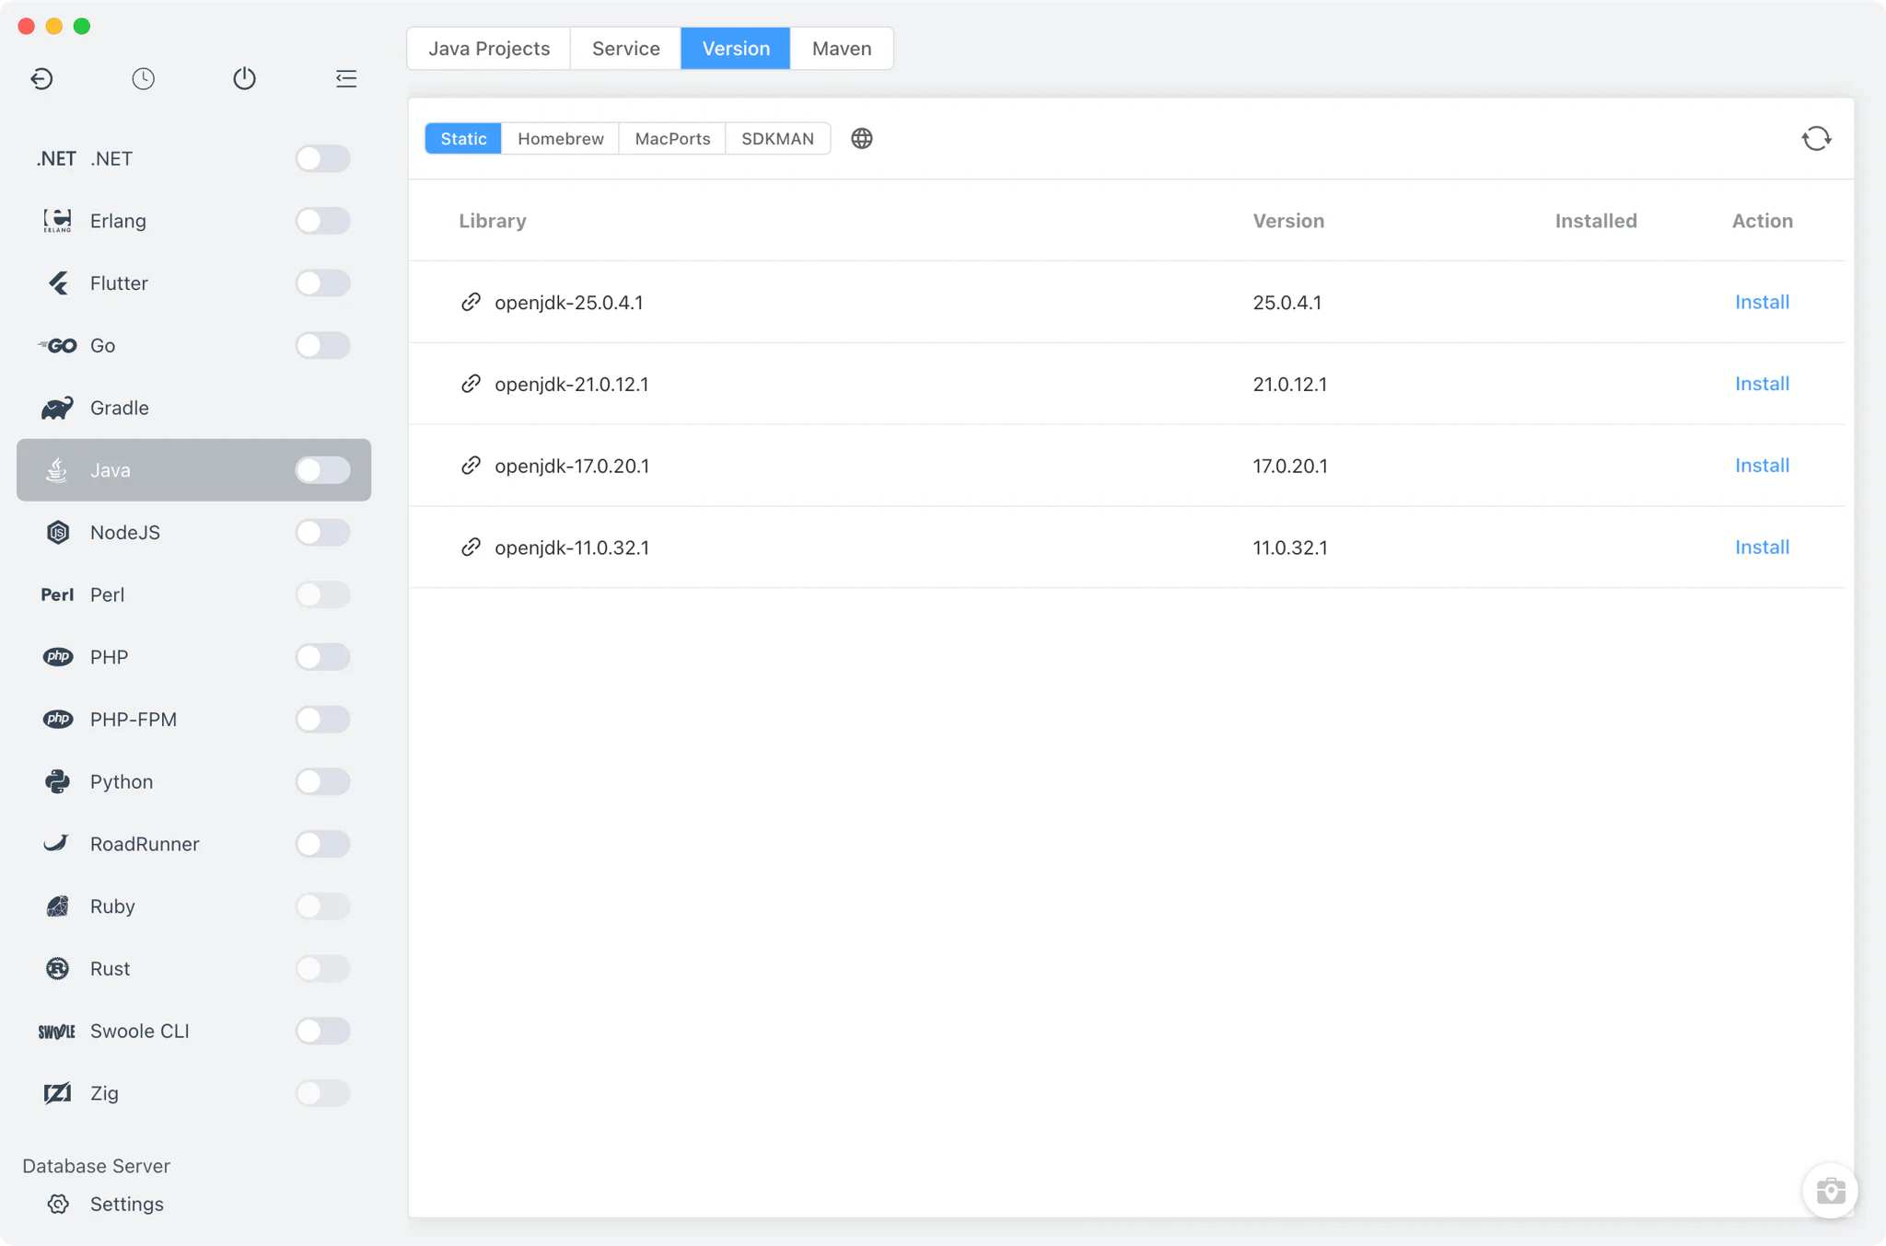Toggle the Flutter service switch

322,283
